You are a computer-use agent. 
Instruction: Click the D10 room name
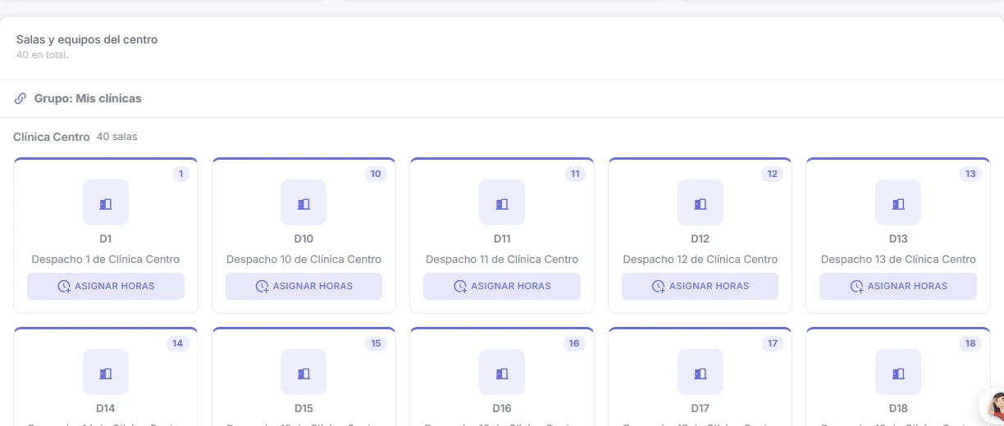pyautogui.click(x=303, y=239)
